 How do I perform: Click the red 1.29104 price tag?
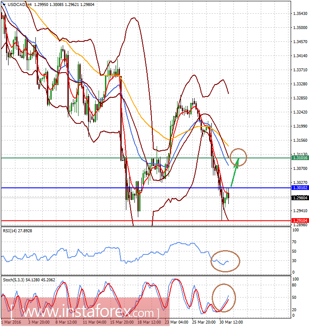[300, 220]
